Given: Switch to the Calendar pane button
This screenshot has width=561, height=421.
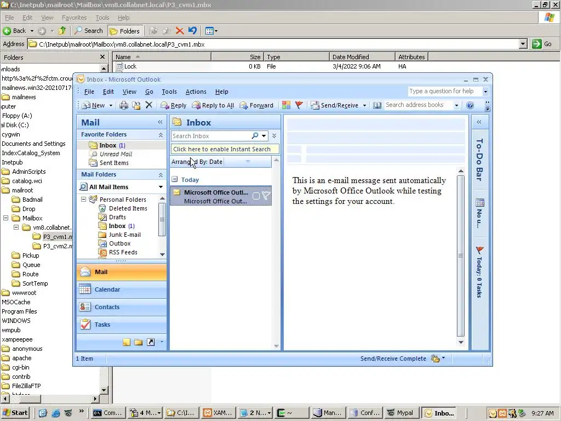Looking at the screenshot, I should (x=121, y=289).
